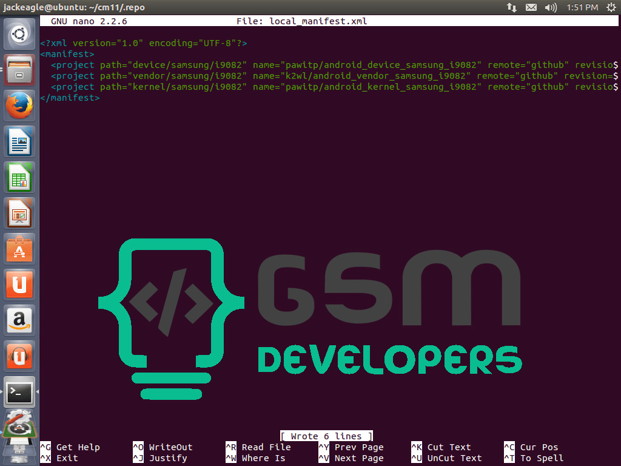Open LibreOffice Calc spreadsheet

click(19, 177)
